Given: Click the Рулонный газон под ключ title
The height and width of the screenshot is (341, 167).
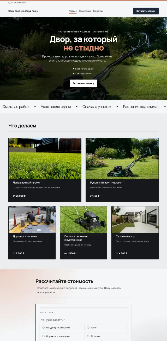Looking at the screenshot, I should coord(106,183).
